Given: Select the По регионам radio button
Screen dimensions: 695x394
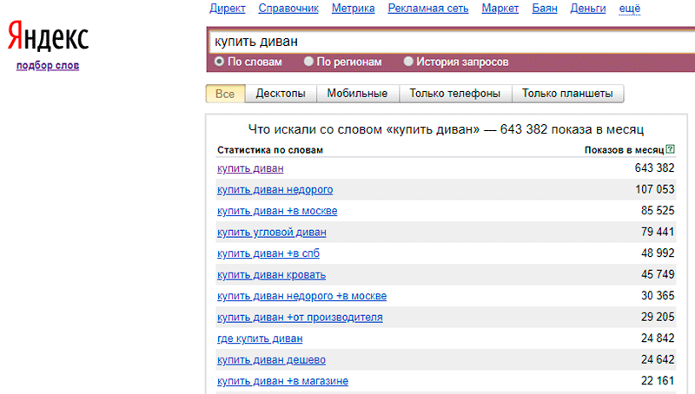Looking at the screenshot, I should (308, 62).
